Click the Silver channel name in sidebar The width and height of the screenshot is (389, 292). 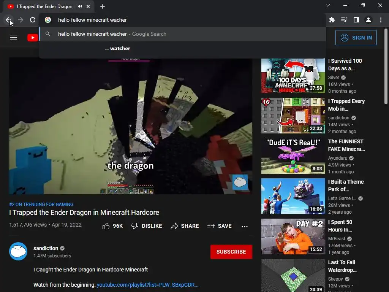pyautogui.click(x=334, y=78)
